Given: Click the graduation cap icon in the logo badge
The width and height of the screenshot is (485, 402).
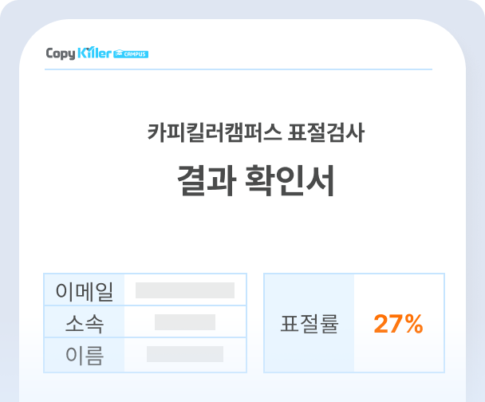Looking at the screenshot, I should [120, 54].
